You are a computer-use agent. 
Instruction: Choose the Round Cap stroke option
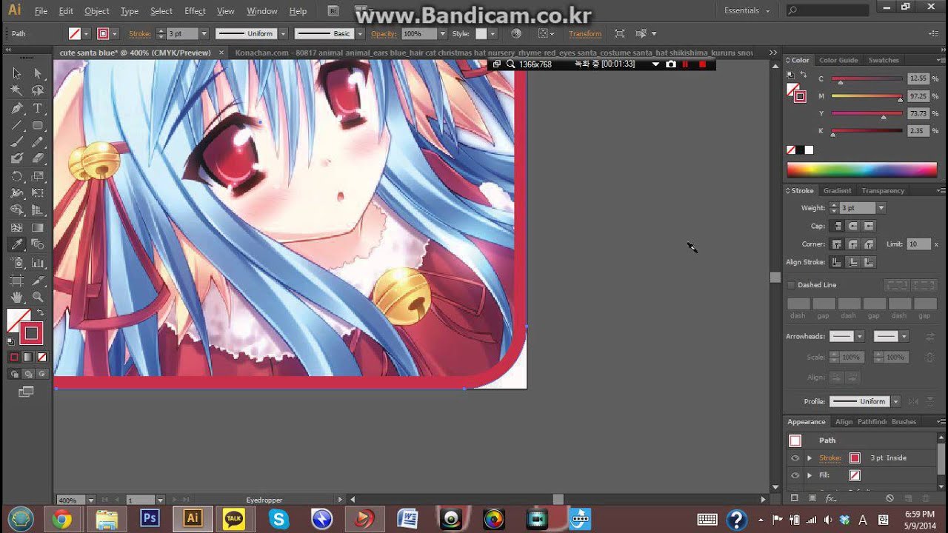(x=852, y=226)
